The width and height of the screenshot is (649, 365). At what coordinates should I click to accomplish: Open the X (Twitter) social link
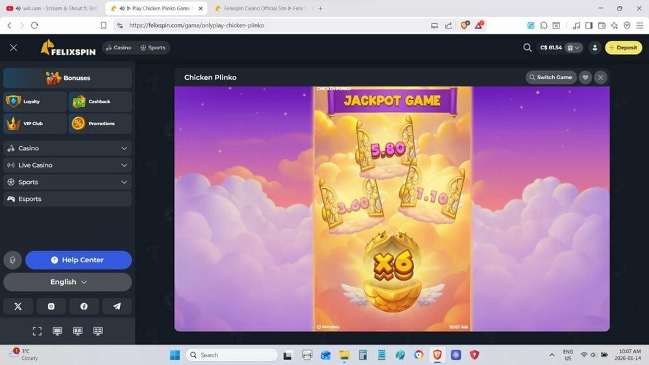[18, 307]
